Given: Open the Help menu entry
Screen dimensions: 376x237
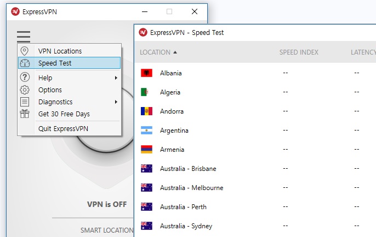Looking at the screenshot, I should [69, 78].
